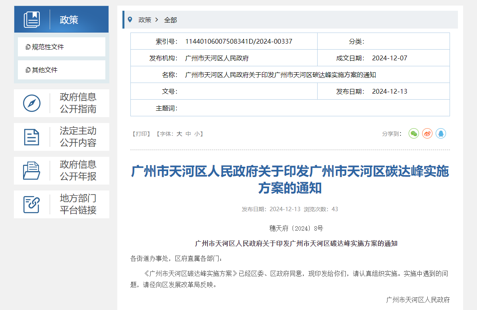Set font size to 小
The height and width of the screenshot is (310, 477).
pos(197,134)
